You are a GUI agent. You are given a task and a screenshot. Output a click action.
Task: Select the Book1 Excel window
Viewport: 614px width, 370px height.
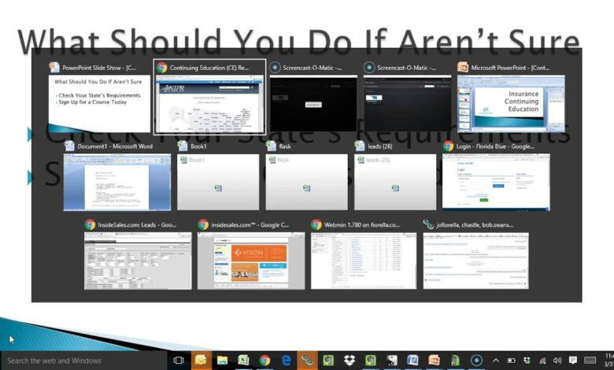point(218,182)
